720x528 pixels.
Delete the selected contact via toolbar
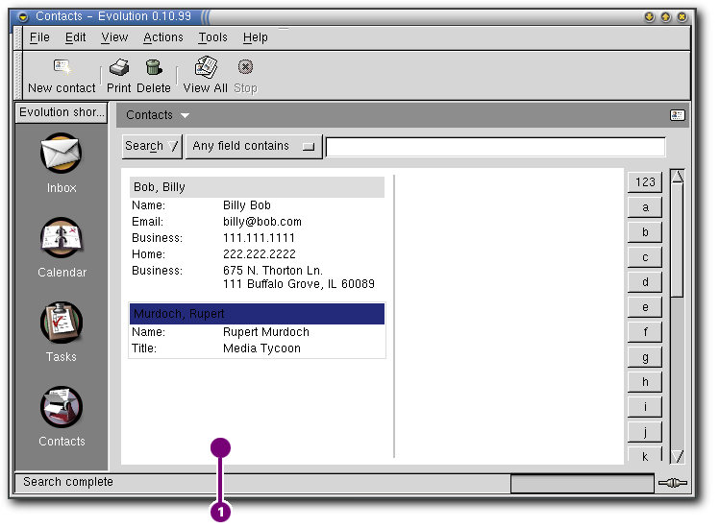[x=153, y=68]
